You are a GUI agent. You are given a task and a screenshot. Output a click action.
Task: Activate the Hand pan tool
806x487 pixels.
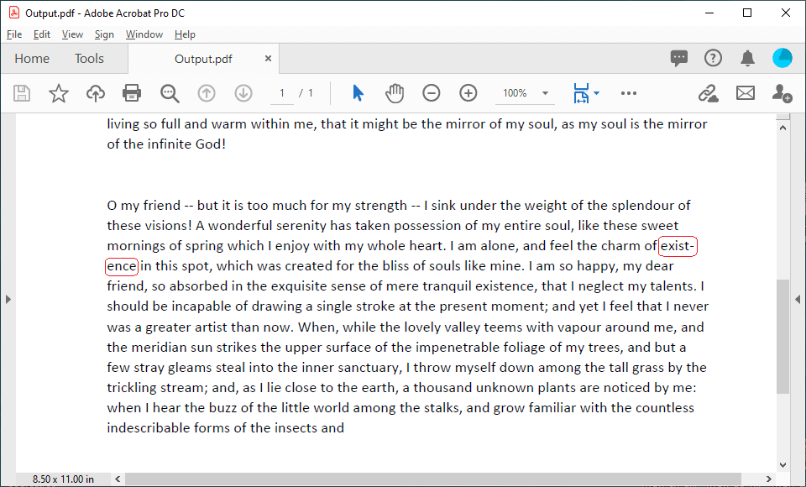tap(395, 93)
